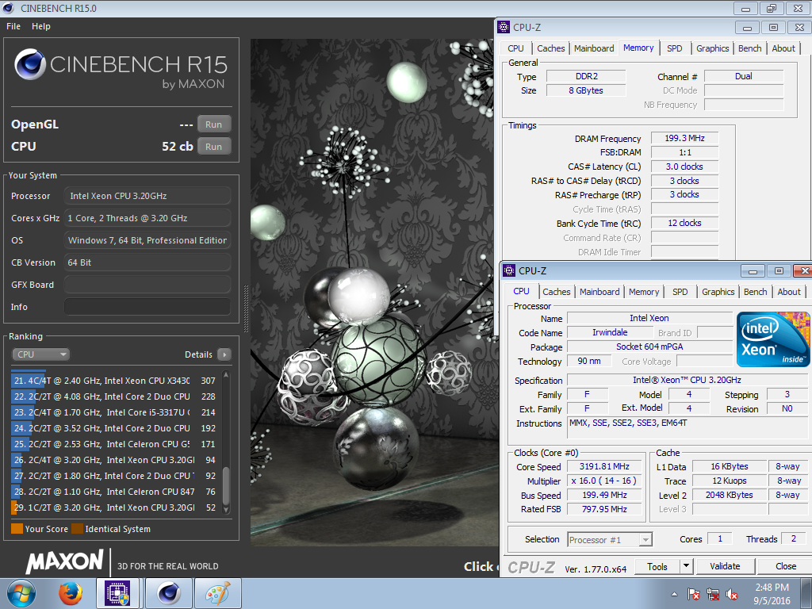Select ranking entry 26 Xeon 2C/4T
This screenshot has height=609, width=812.
114,460
